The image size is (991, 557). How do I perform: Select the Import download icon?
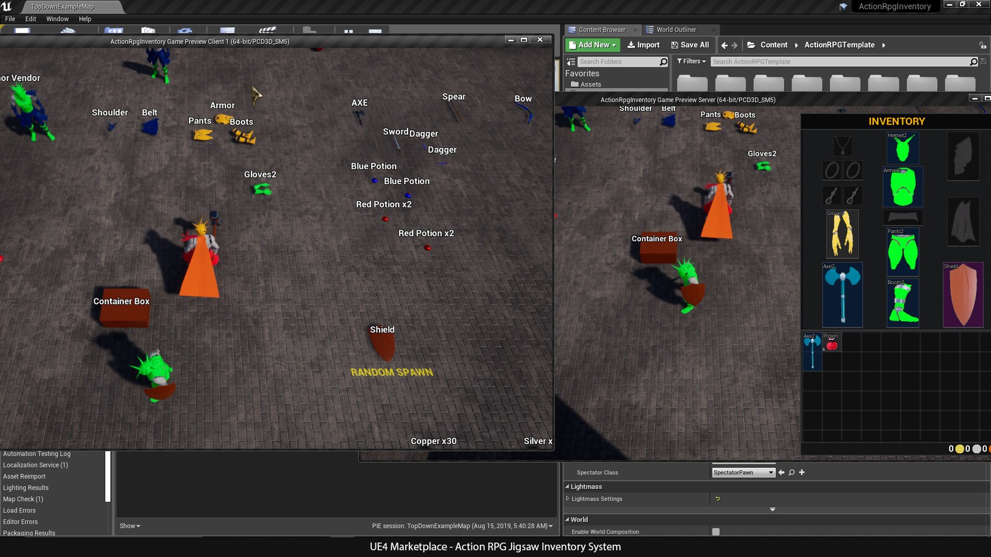pyautogui.click(x=631, y=45)
